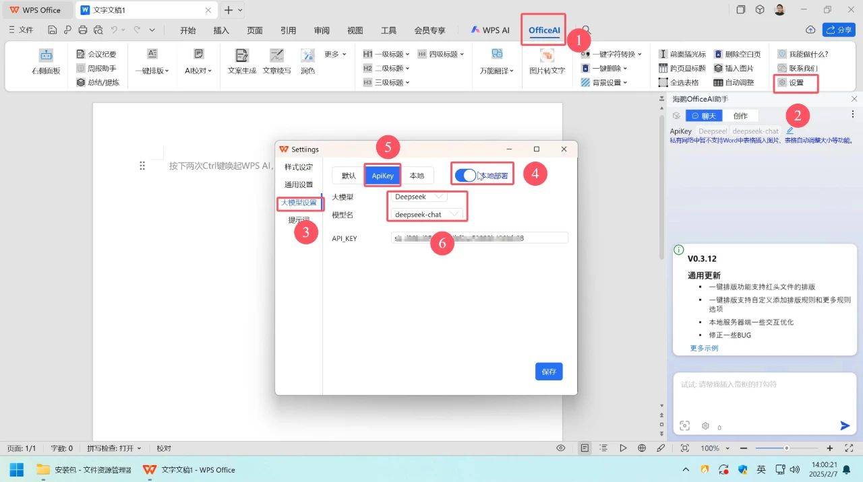The image size is (863, 482).
Task: Select the 本地 mode option
Action: pos(417,176)
